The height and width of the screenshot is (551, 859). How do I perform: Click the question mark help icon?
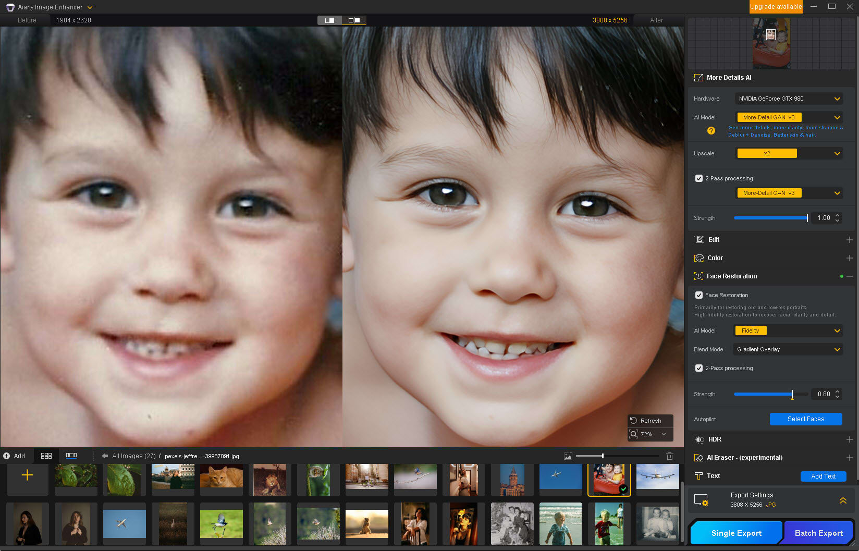pyautogui.click(x=711, y=131)
